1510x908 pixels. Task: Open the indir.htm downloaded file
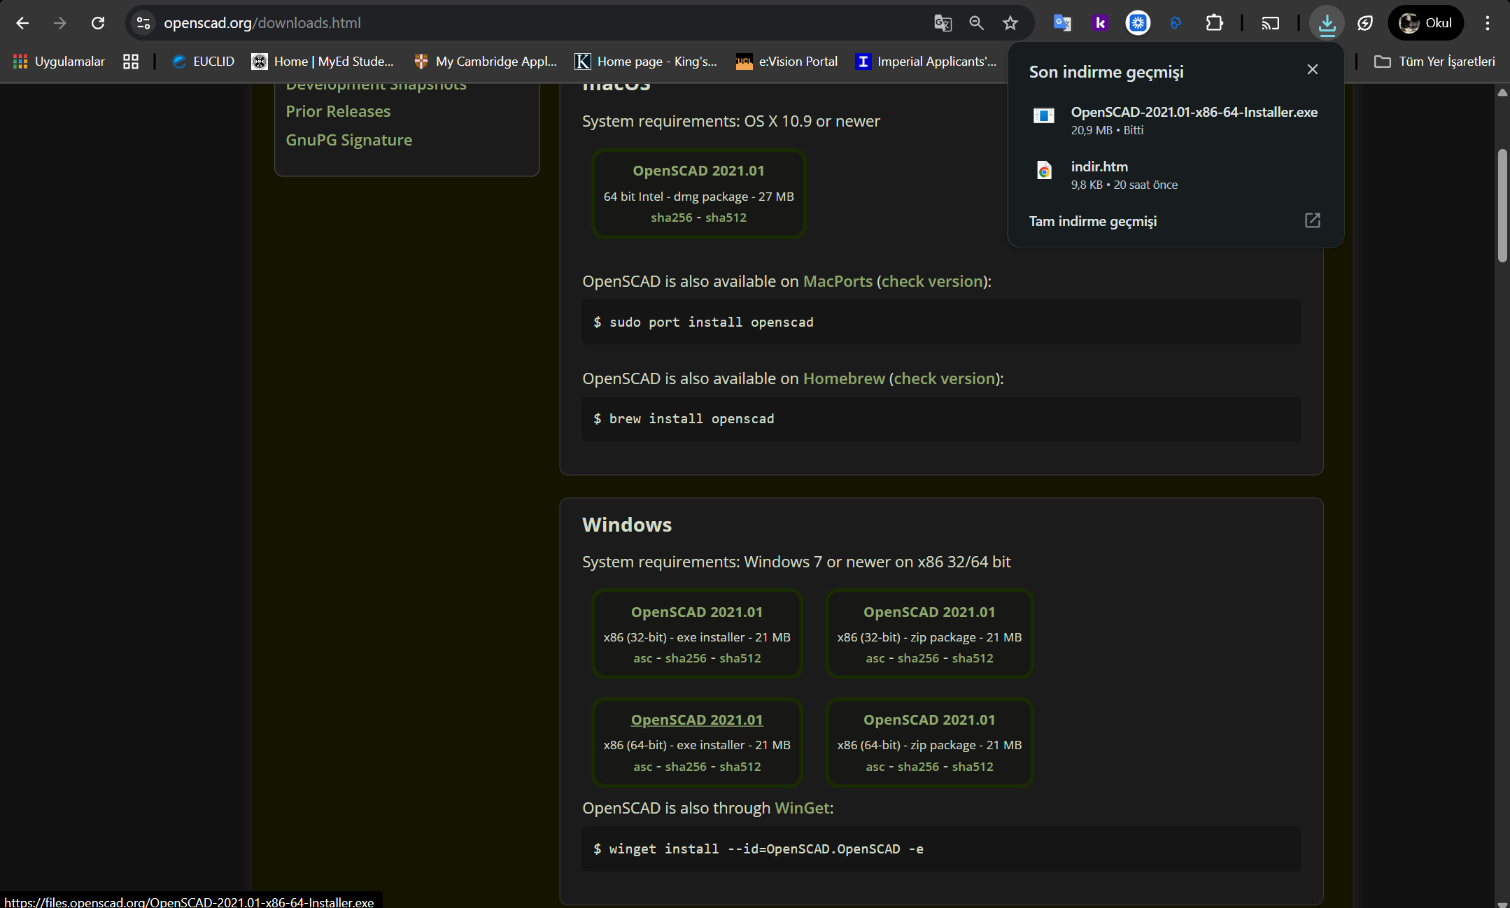coord(1099,166)
